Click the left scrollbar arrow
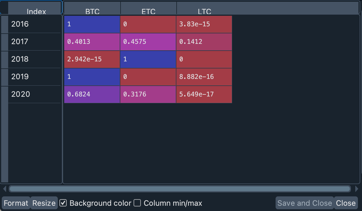Viewport: 362px width, 211px height. tap(4, 189)
